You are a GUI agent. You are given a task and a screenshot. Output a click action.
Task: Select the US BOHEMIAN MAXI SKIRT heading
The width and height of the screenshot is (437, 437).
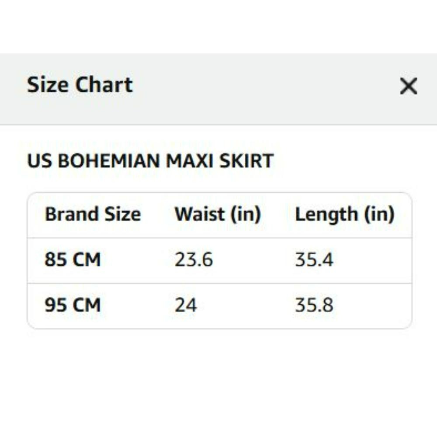pos(150,161)
